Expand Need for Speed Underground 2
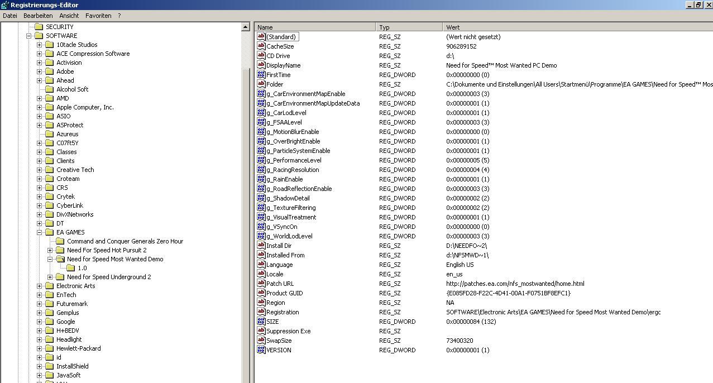The image size is (713, 383). click(50, 277)
